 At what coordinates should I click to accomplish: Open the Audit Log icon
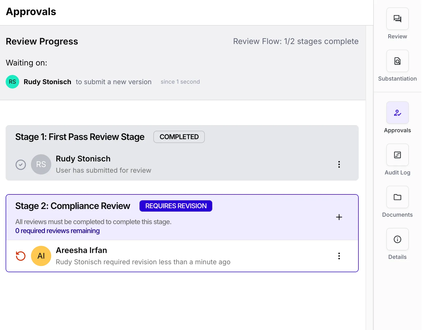[397, 155]
